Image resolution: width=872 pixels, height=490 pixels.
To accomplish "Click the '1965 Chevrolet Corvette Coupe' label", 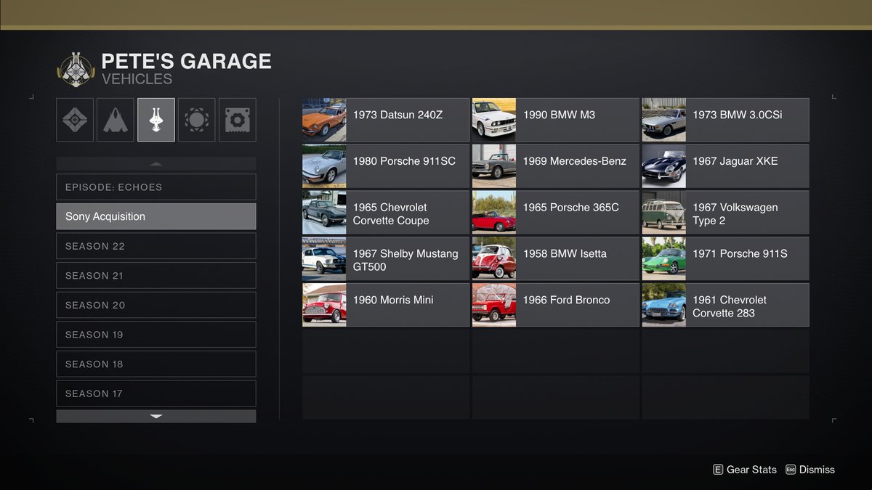I will [x=391, y=214].
